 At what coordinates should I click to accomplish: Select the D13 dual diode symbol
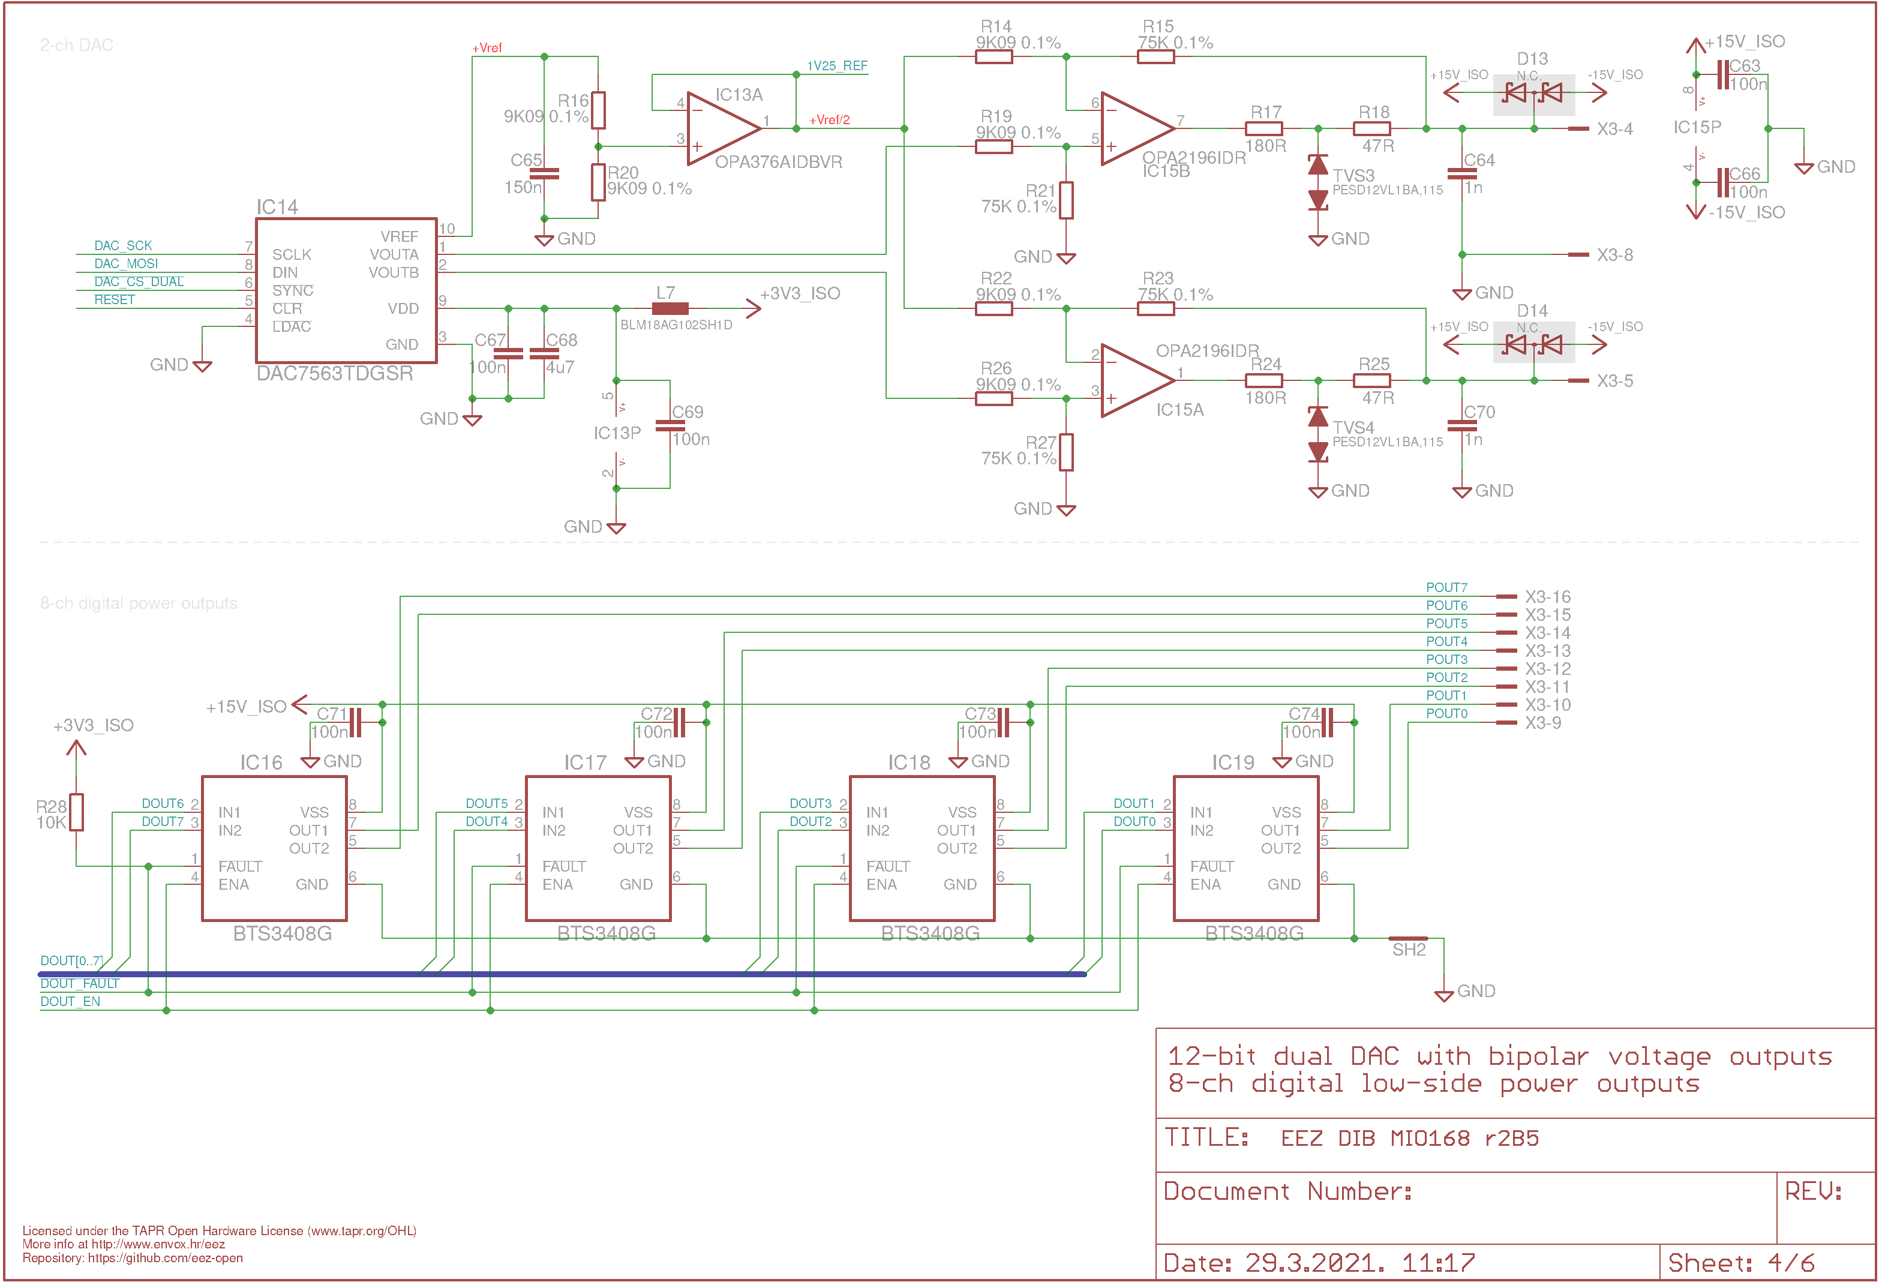point(1533,94)
